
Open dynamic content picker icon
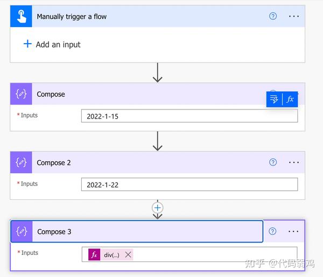pyautogui.click(x=274, y=99)
